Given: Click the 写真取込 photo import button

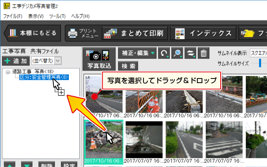Looking at the screenshot, I should 99,59.
